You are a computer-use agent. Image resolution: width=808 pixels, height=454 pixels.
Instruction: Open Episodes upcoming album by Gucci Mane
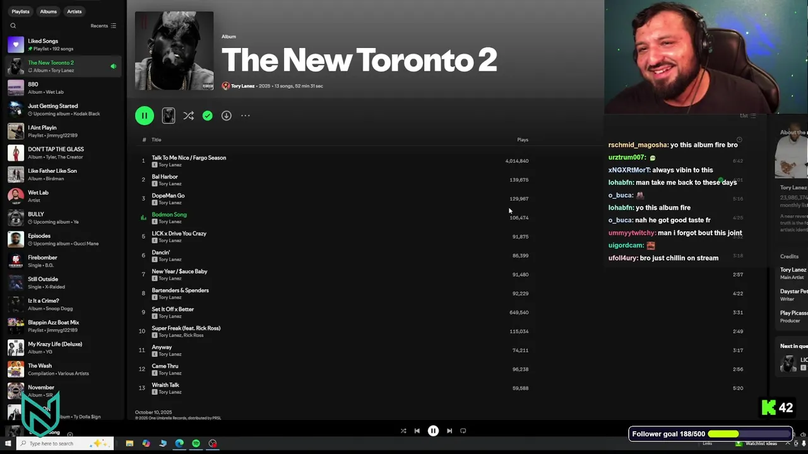coord(63,240)
